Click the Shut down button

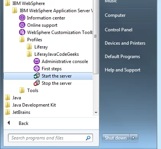(115, 138)
